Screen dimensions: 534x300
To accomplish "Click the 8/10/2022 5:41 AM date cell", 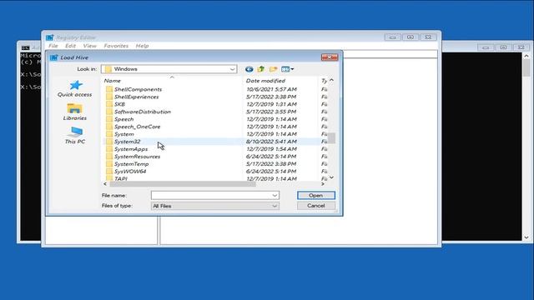I will tap(271, 142).
